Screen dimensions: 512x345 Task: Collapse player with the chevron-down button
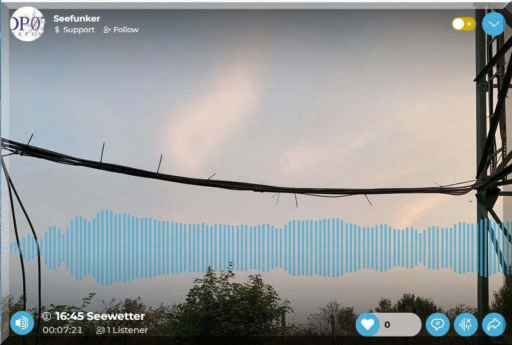(x=493, y=24)
